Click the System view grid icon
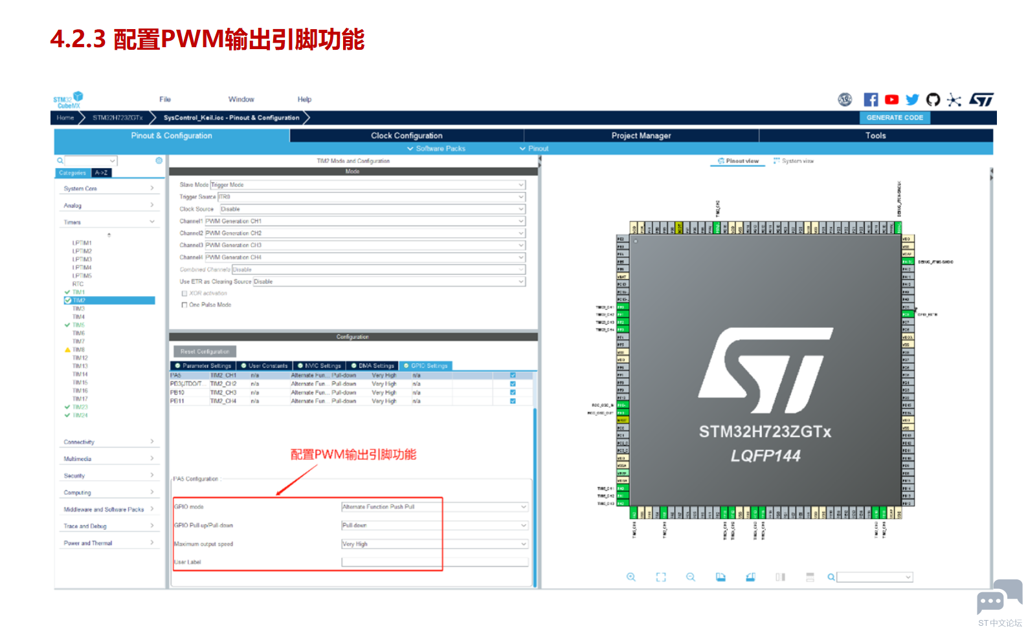 pos(776,161)
